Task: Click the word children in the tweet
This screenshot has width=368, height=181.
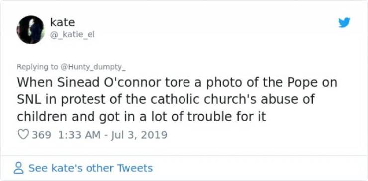Action: coord(42,117)
